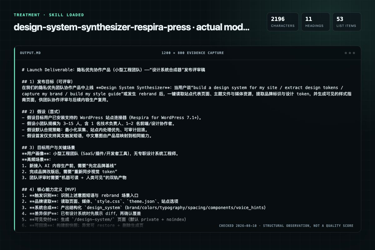Click the OUTPUT.MD file label
Viewport: 375px width, 250px height.
(x=30, y=53)
